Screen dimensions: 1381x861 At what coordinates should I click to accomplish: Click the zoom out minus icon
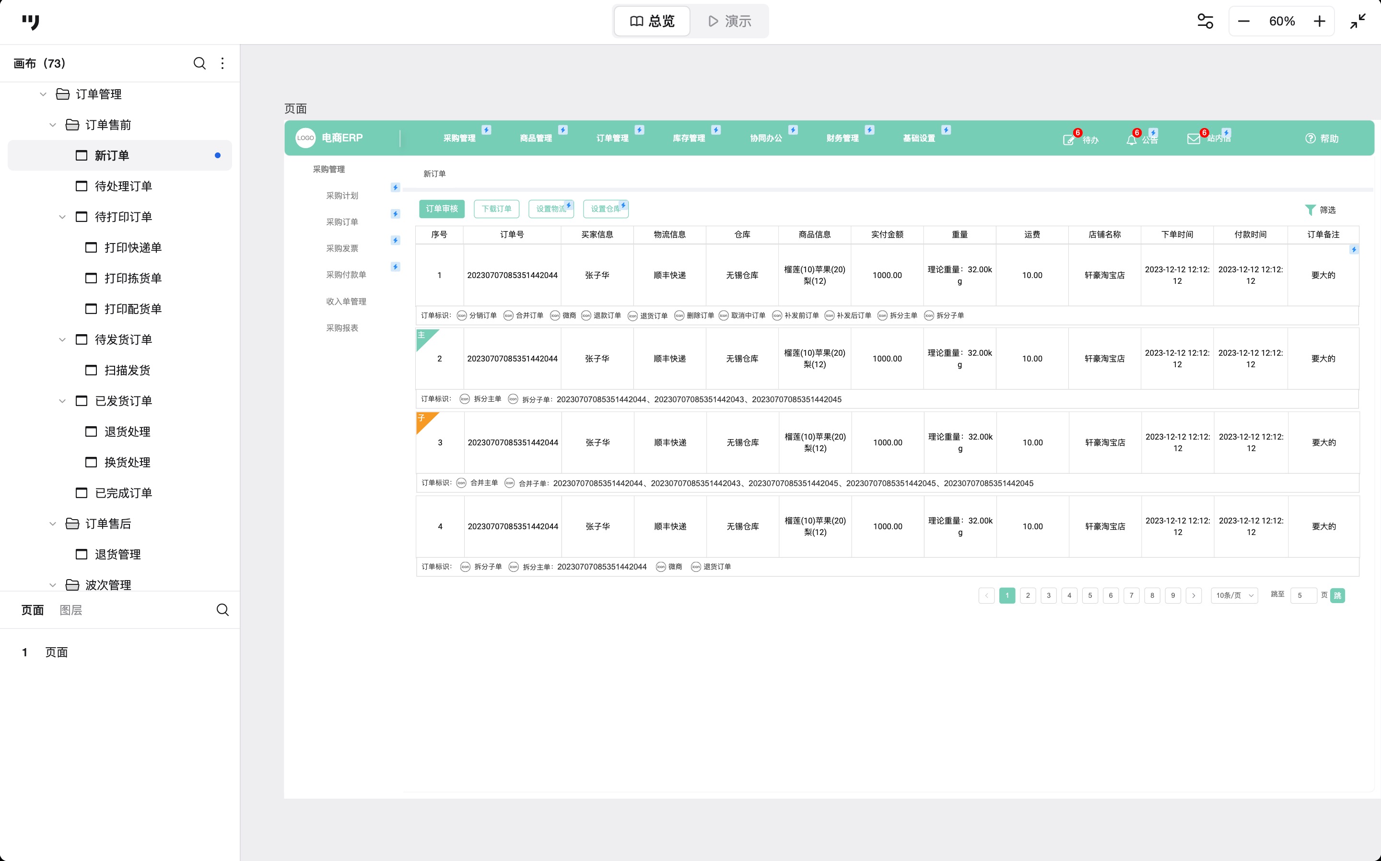[1244, 21]
